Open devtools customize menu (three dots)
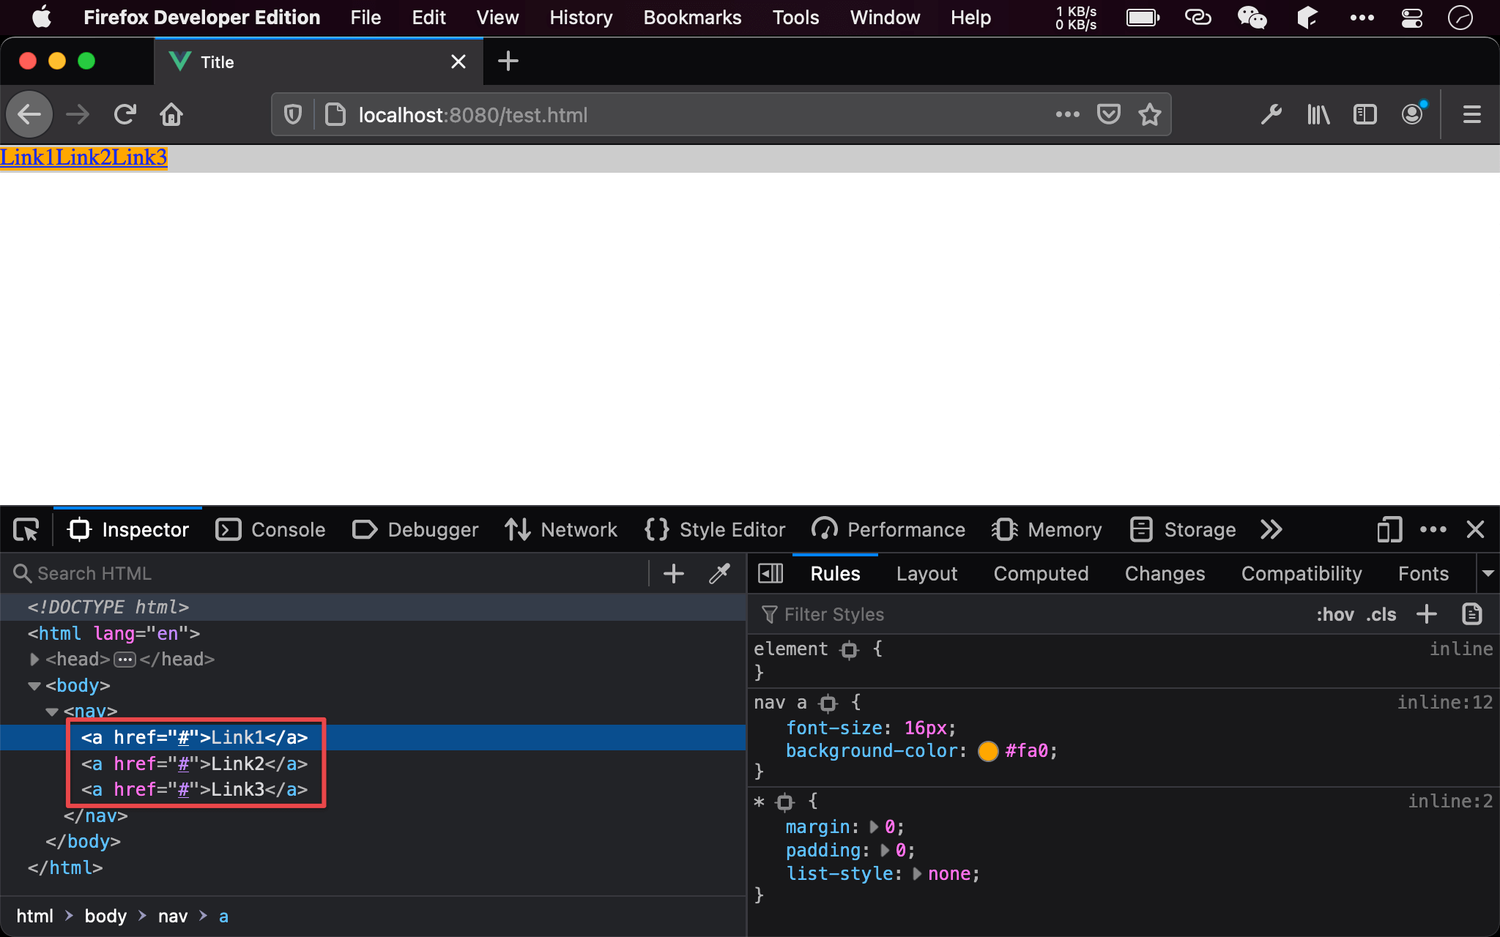 coord(1433,529)
